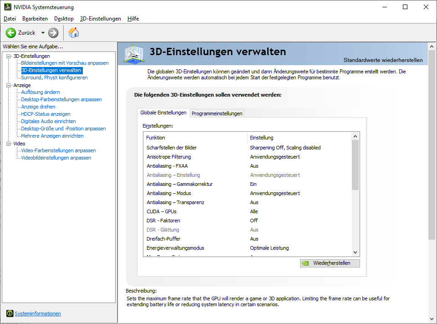Select the Antialiasing – Modus row
The height and width of the screenshot is (324, 437).
tap(248, 193)
